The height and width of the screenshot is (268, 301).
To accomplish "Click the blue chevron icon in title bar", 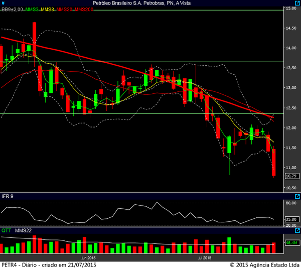I will [3, 3].
